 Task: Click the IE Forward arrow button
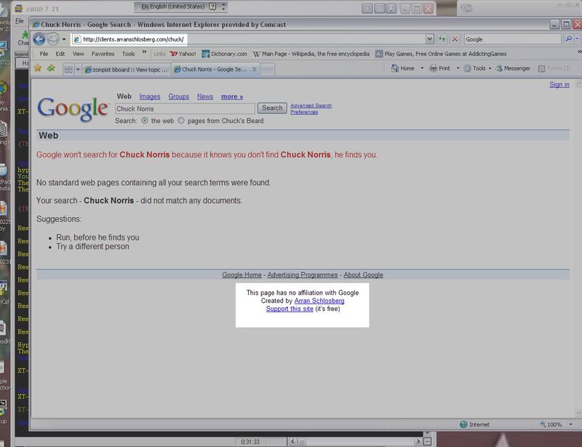pyautogui.click(x=53, y=39)
